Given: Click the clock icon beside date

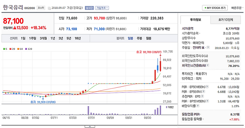Looking at the screenshot, I should 49,8.
